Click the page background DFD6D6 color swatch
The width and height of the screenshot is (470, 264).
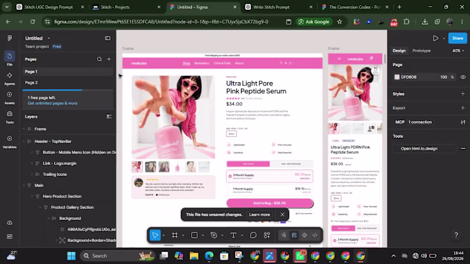(x=397, y=77)
